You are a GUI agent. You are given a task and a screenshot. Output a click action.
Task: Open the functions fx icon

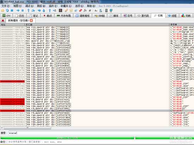tap(85, 11)
